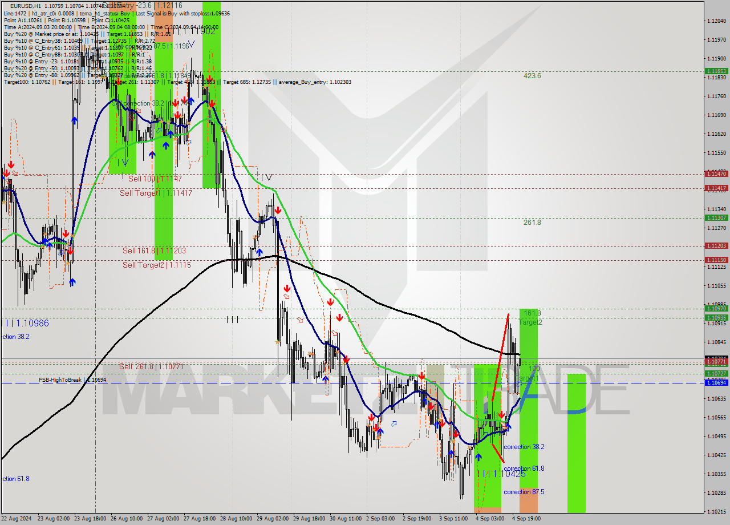
Task: Click the 'FSB-HighToBreak | 1.10694' label
Action: click(72, 379)
